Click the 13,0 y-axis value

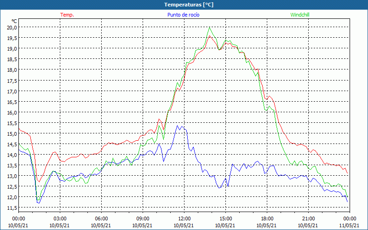[x=12, y=176]
